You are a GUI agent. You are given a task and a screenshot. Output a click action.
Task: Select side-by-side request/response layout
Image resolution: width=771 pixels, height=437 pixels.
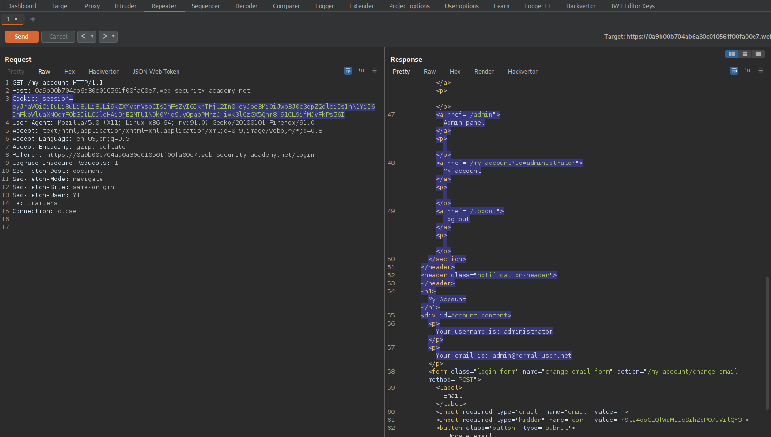pyautogui.click(x=732, y=54)
